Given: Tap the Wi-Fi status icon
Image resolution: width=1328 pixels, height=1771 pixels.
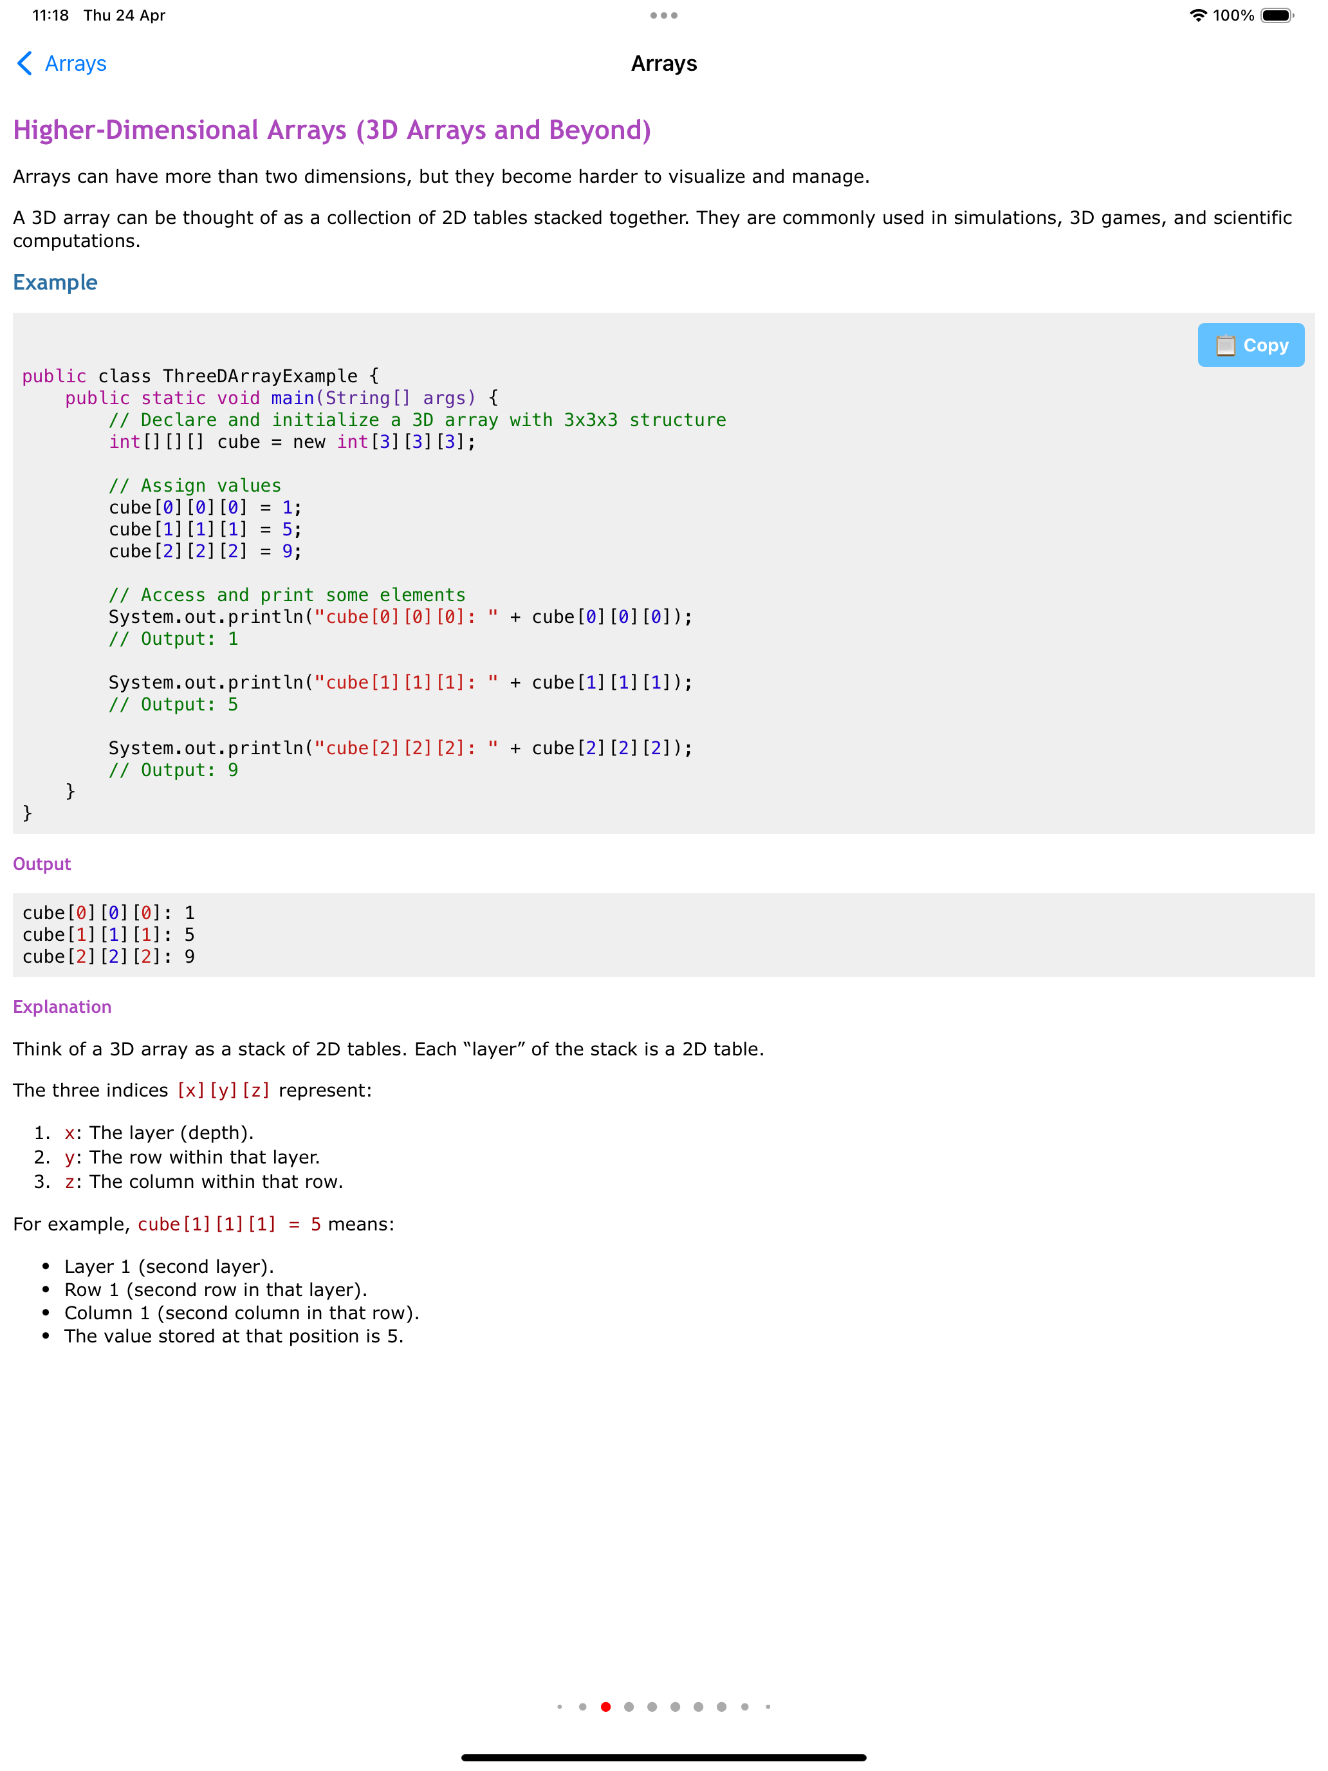Looking at the screenshot, I should (1197, 15).
